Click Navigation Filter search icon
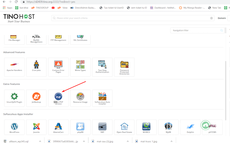Image resolution: width=230 pixels, height=143 pixels. 221,30
